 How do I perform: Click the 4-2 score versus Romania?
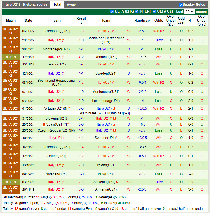pyautogui.click(x=81, y=57)
